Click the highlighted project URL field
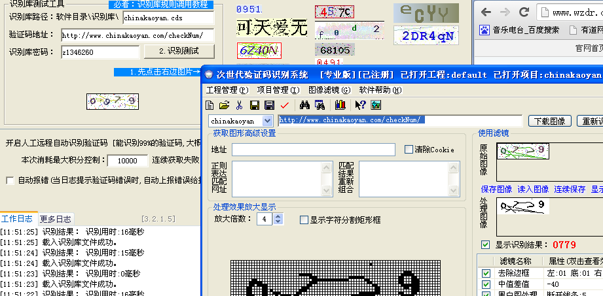 [400, 120]
